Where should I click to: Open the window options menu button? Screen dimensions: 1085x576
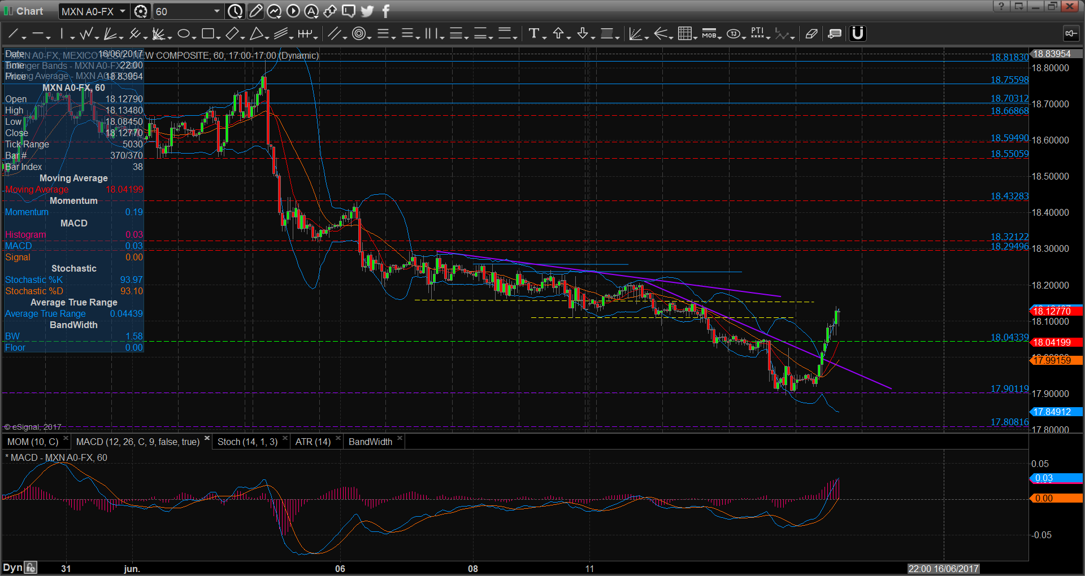(1019, 6)
